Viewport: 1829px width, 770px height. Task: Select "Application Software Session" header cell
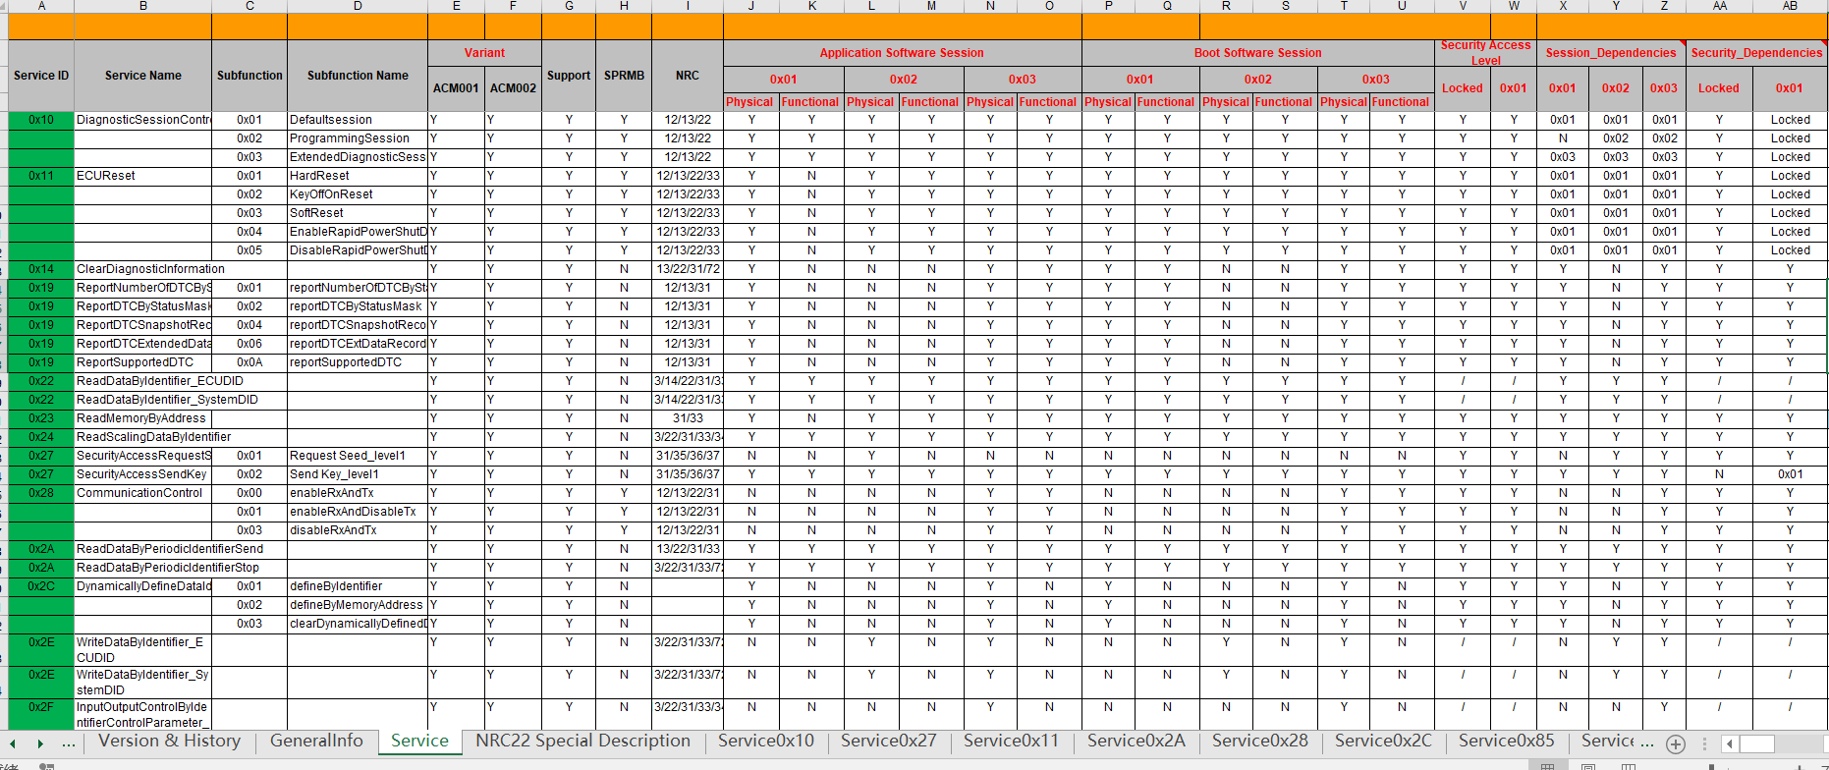[902, 53]
